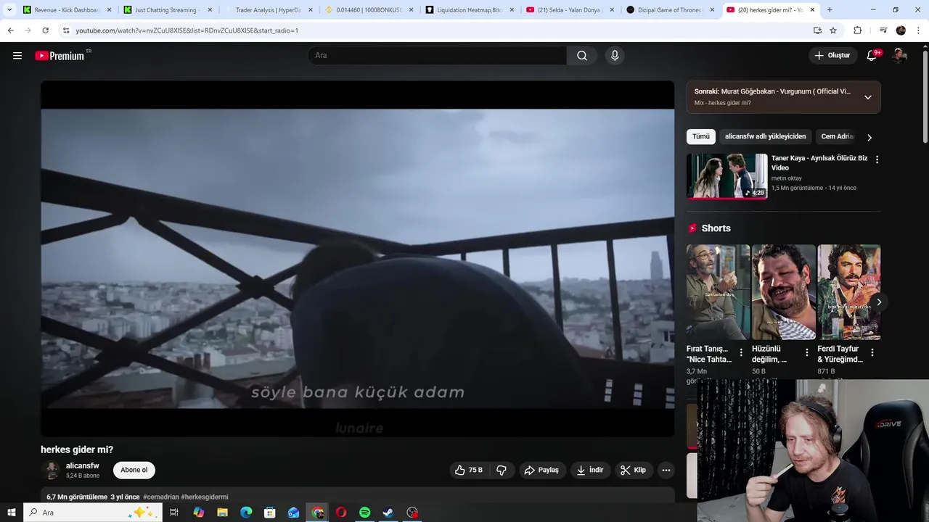Open a new browser tab

(830, 10)
